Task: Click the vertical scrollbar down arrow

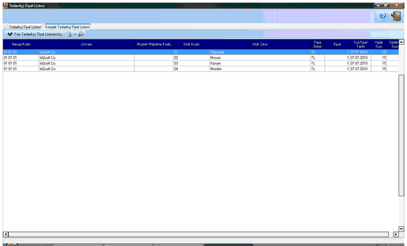Action: 401,229
